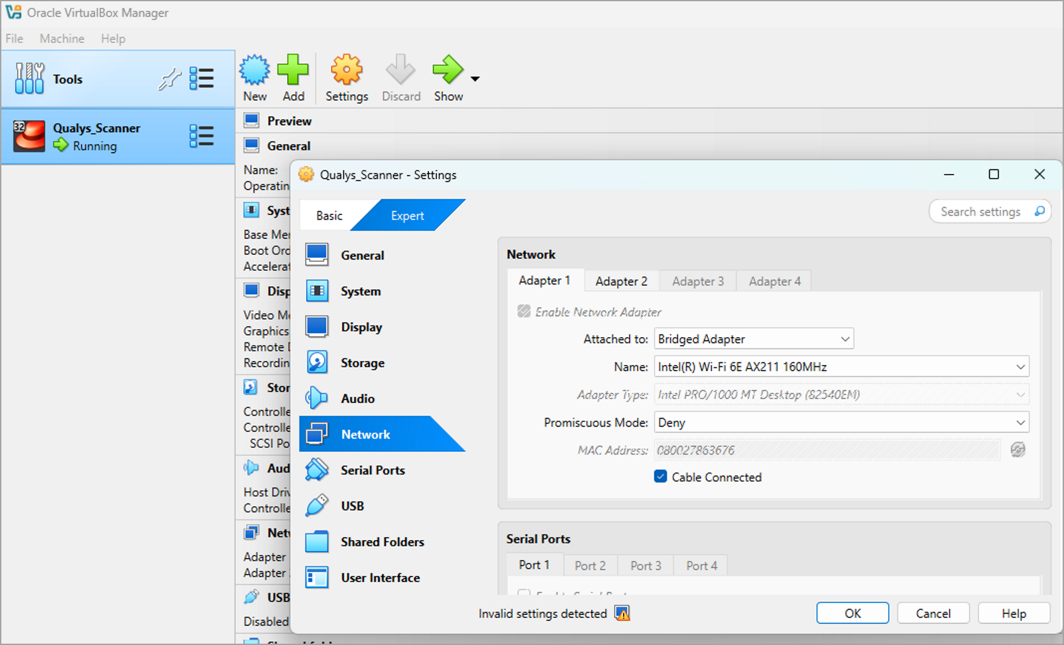Select the Serial Ports settings icon
The image size is (1064, 645).
pos(317,470)
